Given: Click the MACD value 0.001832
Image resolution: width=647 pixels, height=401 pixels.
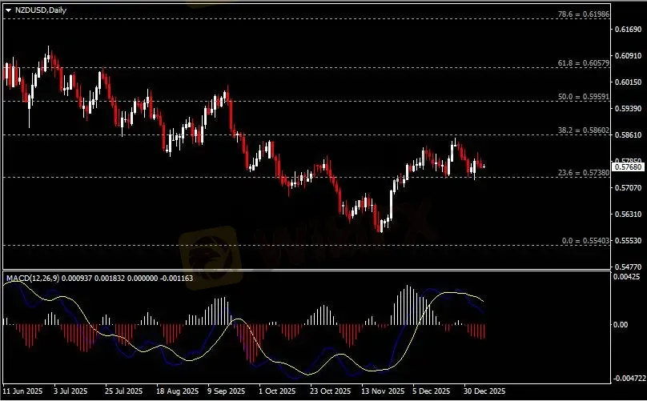Looking at the screenshot, I should (x=110, y=279).
